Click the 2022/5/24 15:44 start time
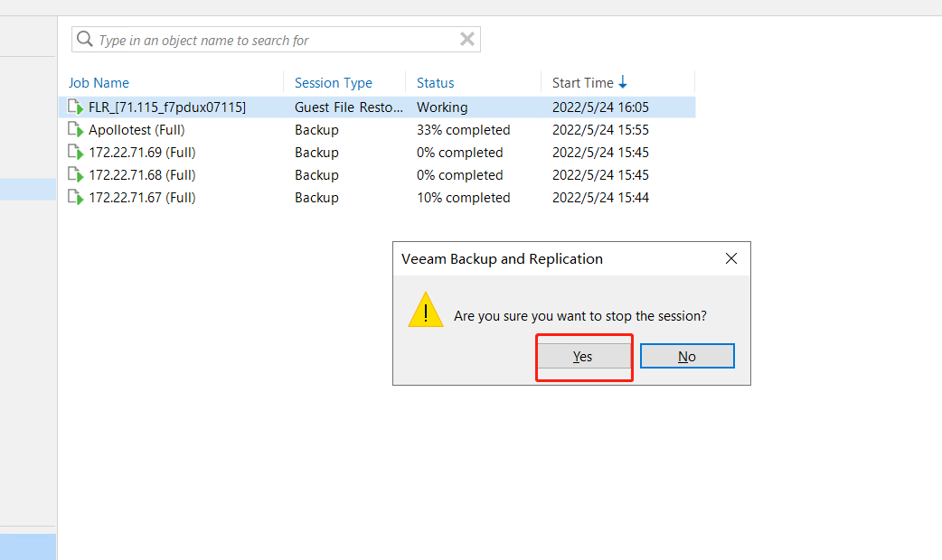 601,198
